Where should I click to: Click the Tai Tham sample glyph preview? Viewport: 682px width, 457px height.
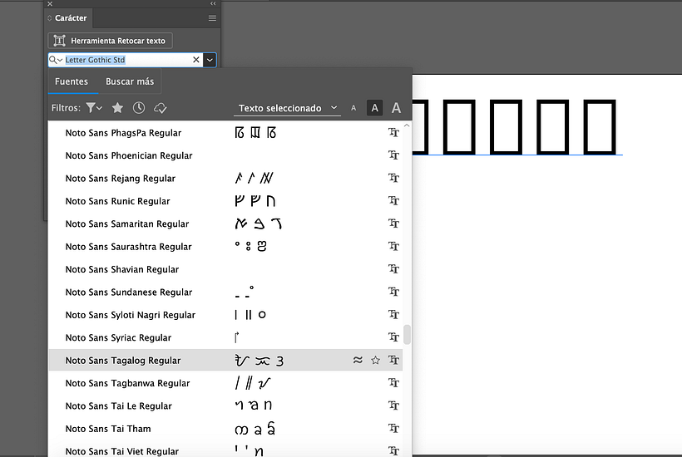pos(255,429)
